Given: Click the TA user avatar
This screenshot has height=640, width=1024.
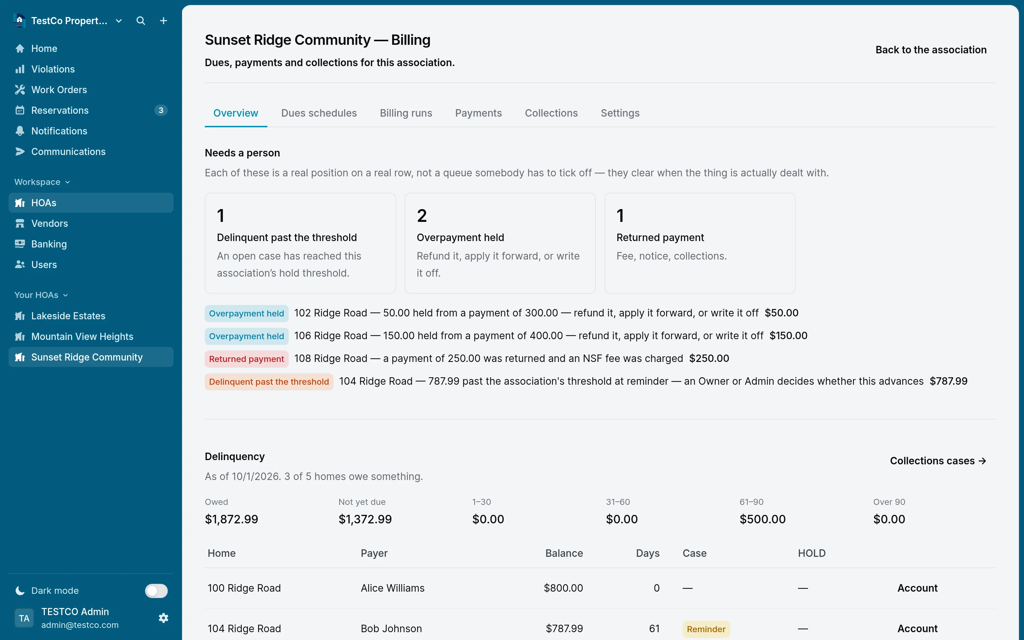Looking at the screenshot, I should point(24,618).
